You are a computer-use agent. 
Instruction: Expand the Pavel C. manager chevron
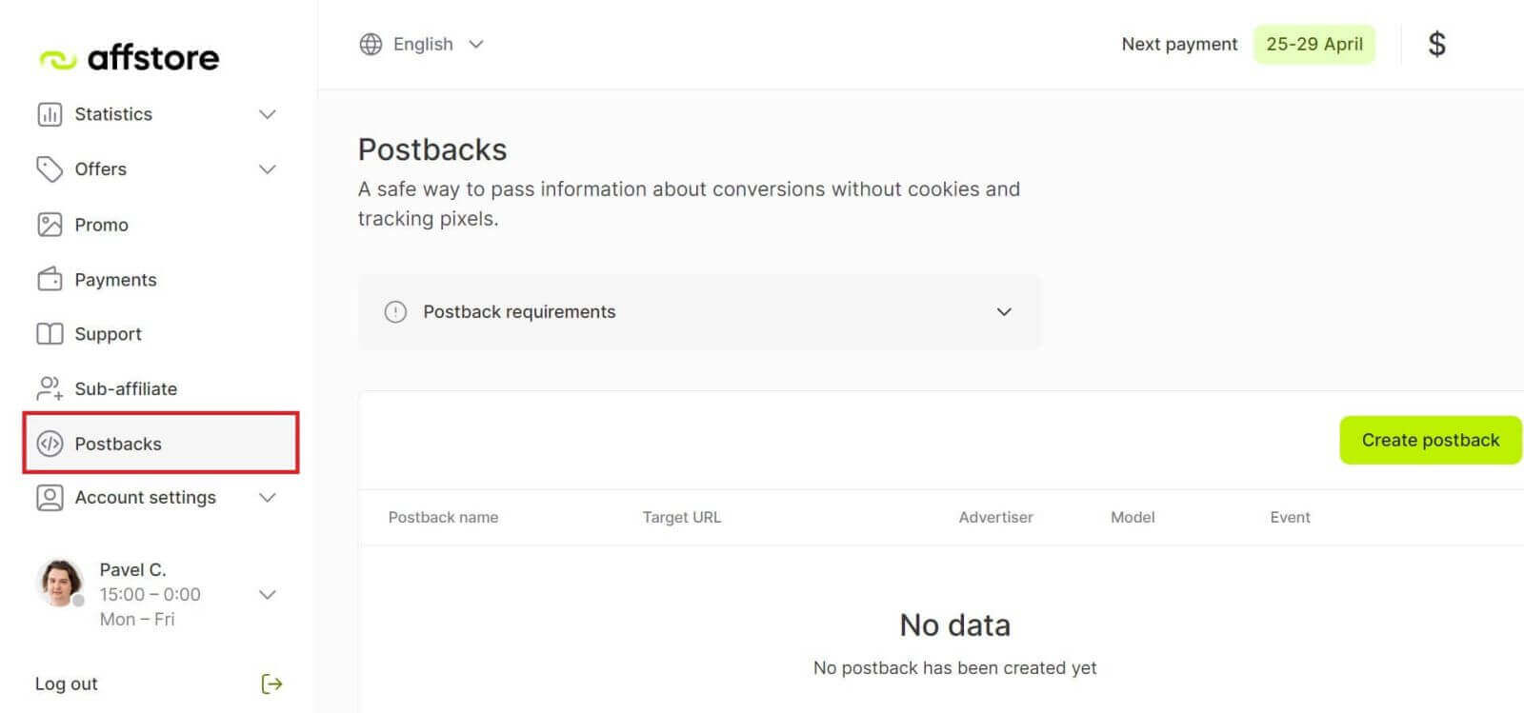coord(268,595)
